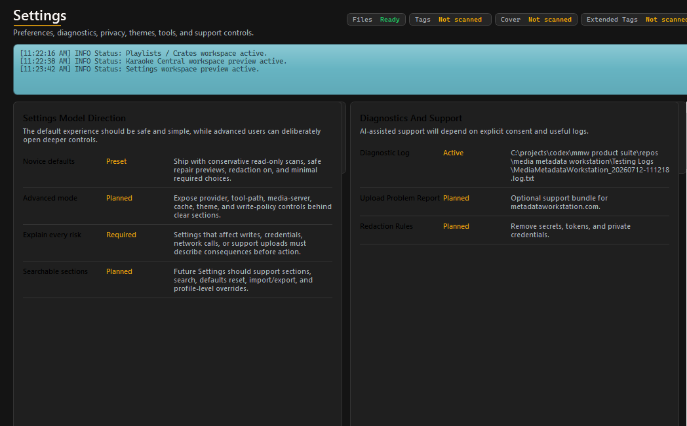The image size is (687, 426).
Task: Click the Remove secrets, tokens description text
Action: pyautogui.click(x=570, y=231)
